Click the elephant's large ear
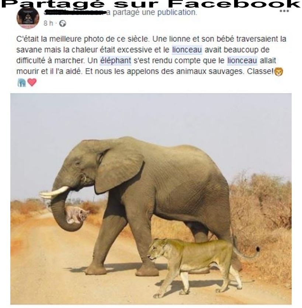Viewport: 302px width, 308px height. click(119, 170)
